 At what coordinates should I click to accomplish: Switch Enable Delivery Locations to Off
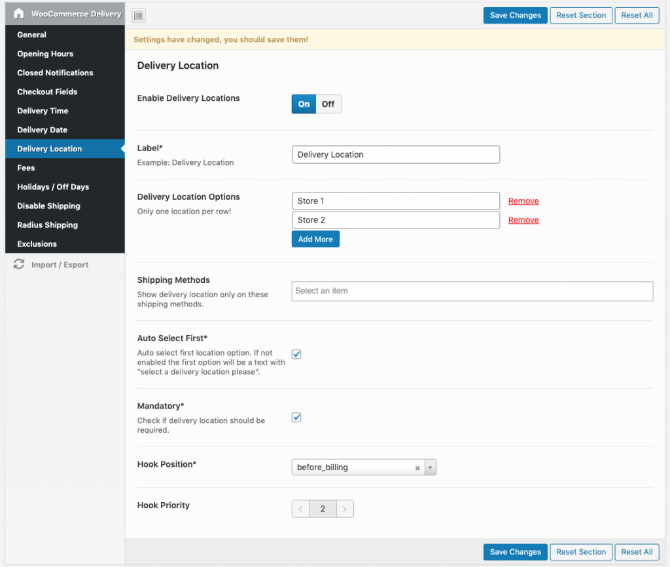pos(328,104)
